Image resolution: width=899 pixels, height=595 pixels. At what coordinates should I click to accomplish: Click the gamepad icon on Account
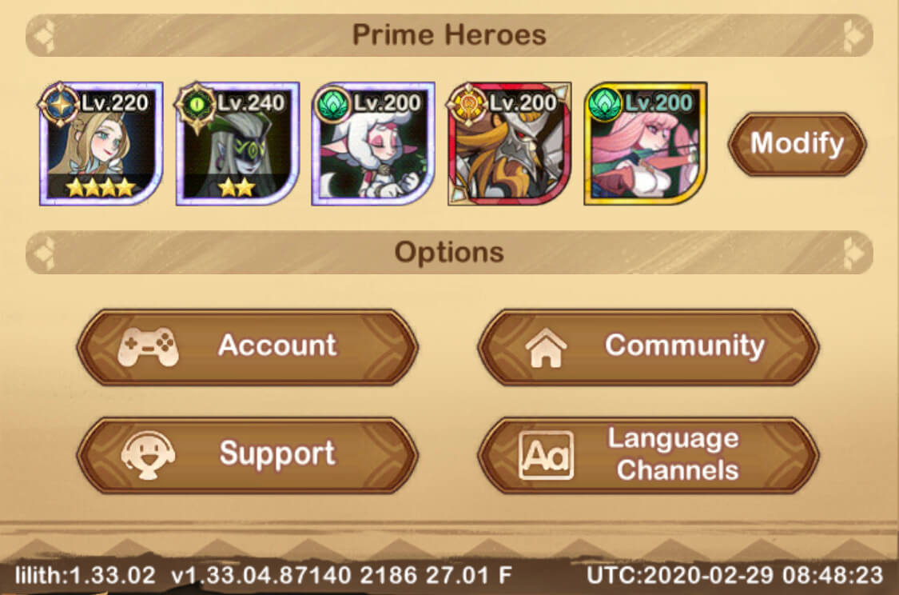(148, 346)
